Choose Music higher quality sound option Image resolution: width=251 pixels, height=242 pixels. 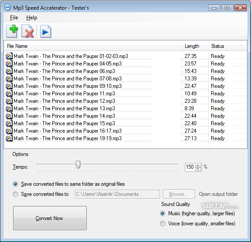(163, 213)
